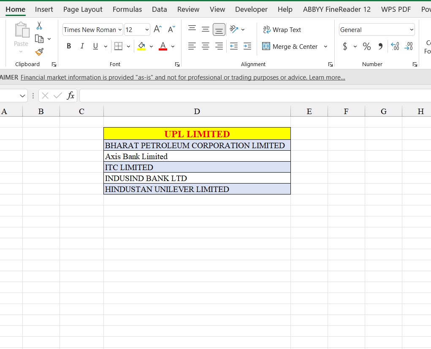Expand the Copy options arrow

pyautogui.click(x=49, y=39)
